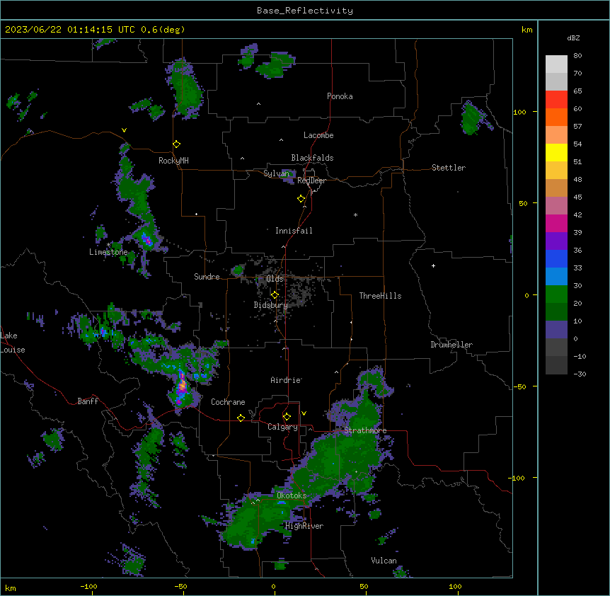
Task: Select the white asterisk marker east of Innisfail
Action: point(355,214)
